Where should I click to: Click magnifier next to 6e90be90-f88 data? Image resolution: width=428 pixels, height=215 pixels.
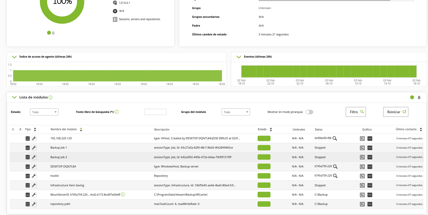click(x=335, y=139)
